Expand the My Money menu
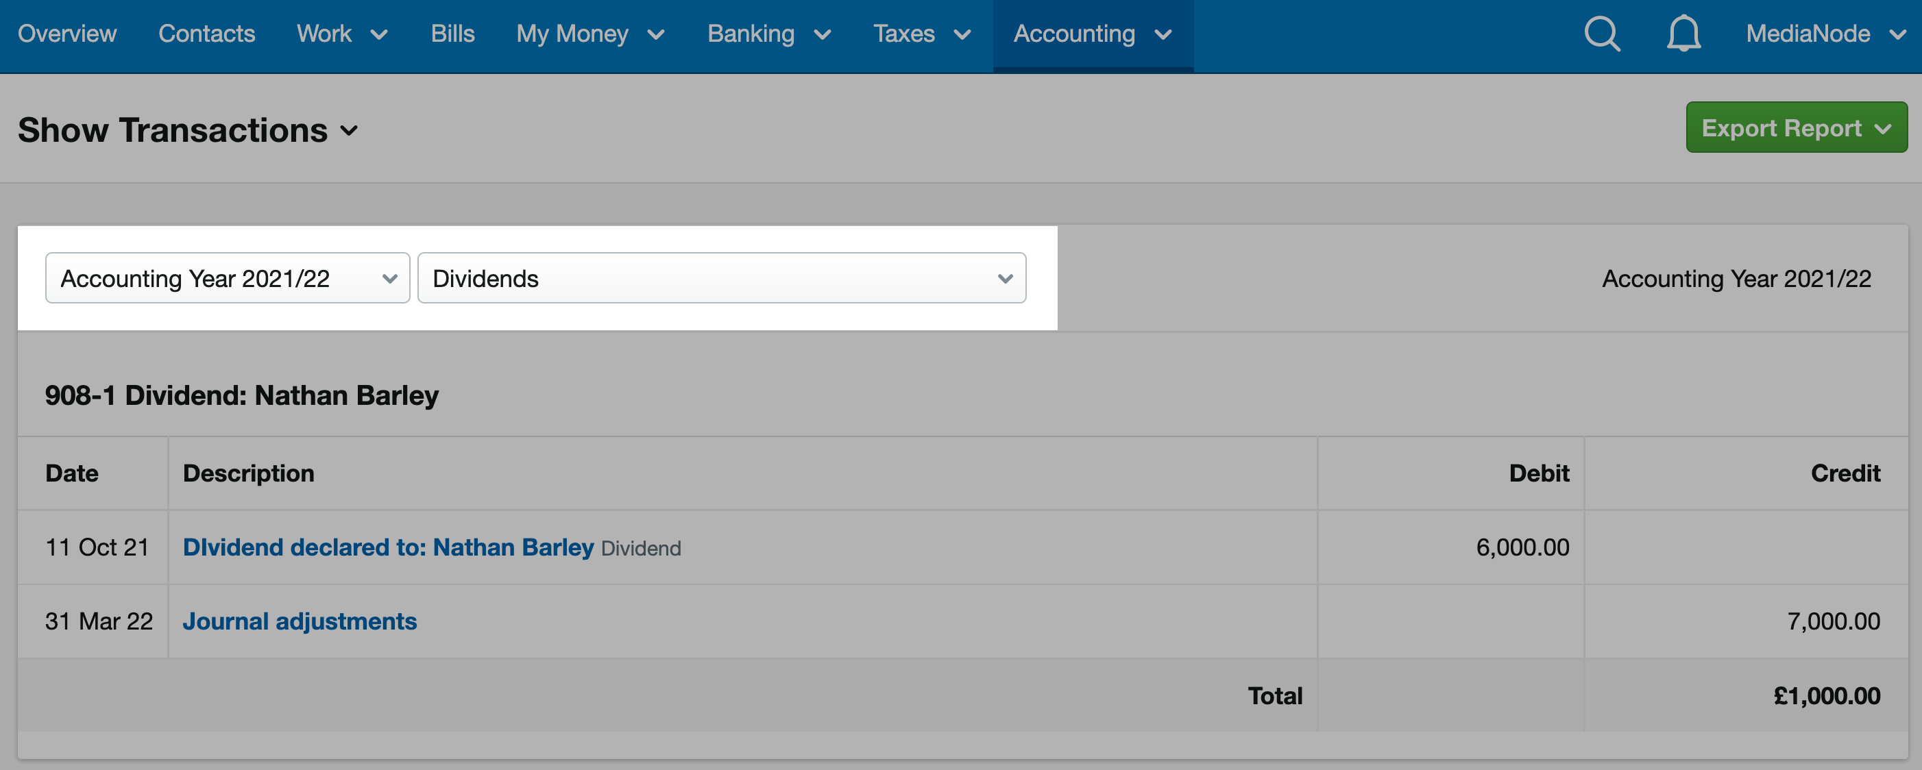 click(590, 34)
